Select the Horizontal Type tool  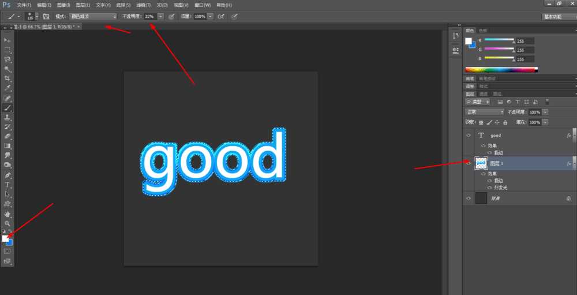click(8, 185)
